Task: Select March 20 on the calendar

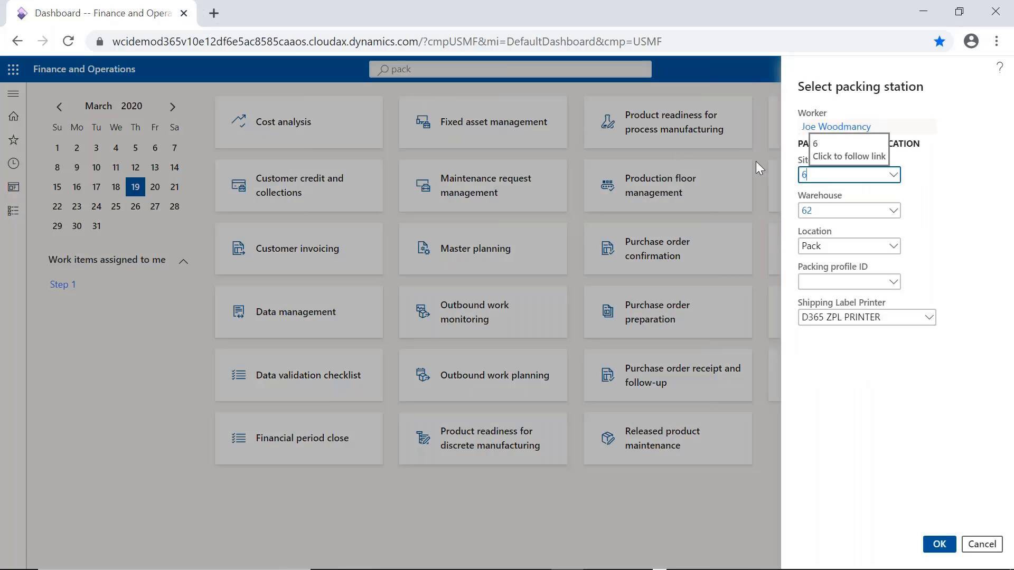Action: coord(155,186)
